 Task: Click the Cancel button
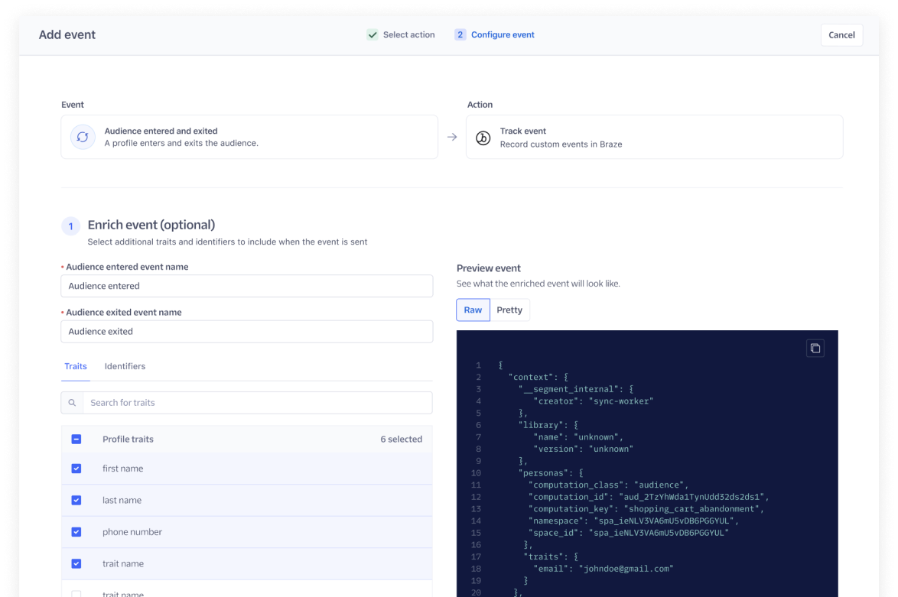click(x=841, y=35)
